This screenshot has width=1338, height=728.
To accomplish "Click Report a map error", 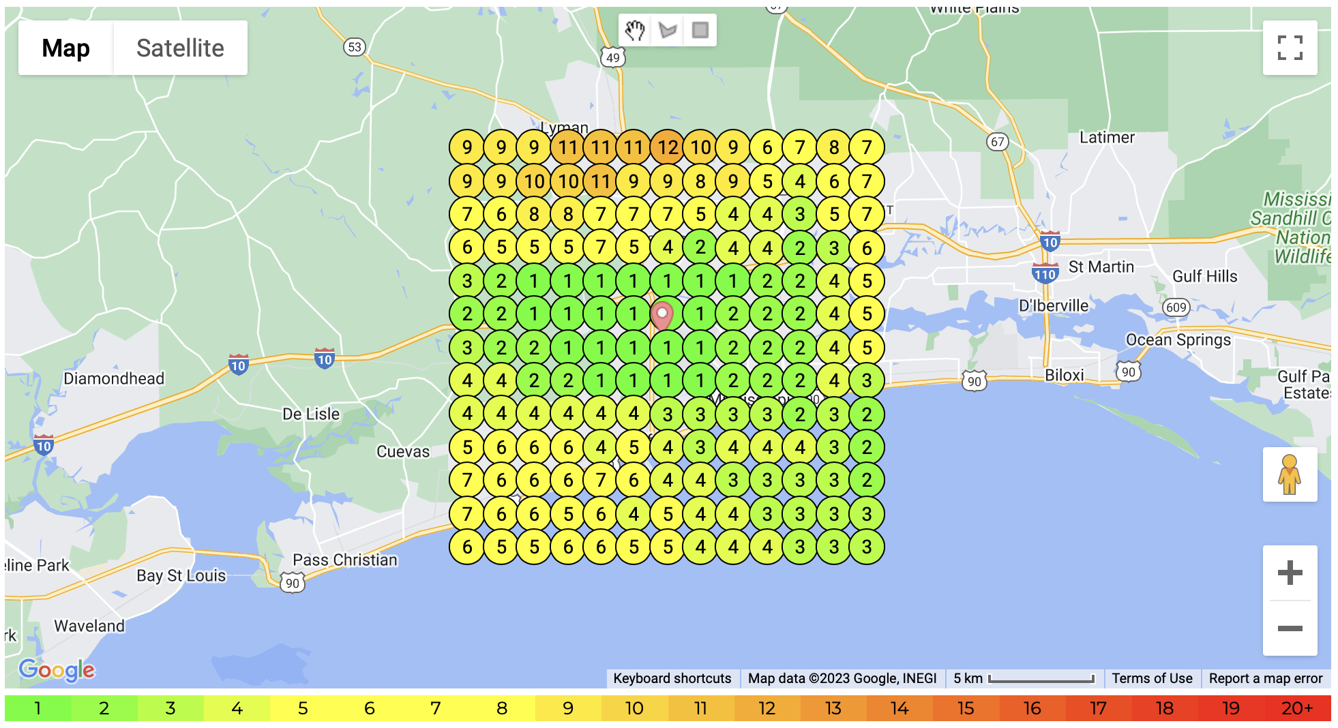I will click(x=1266, y=678).
